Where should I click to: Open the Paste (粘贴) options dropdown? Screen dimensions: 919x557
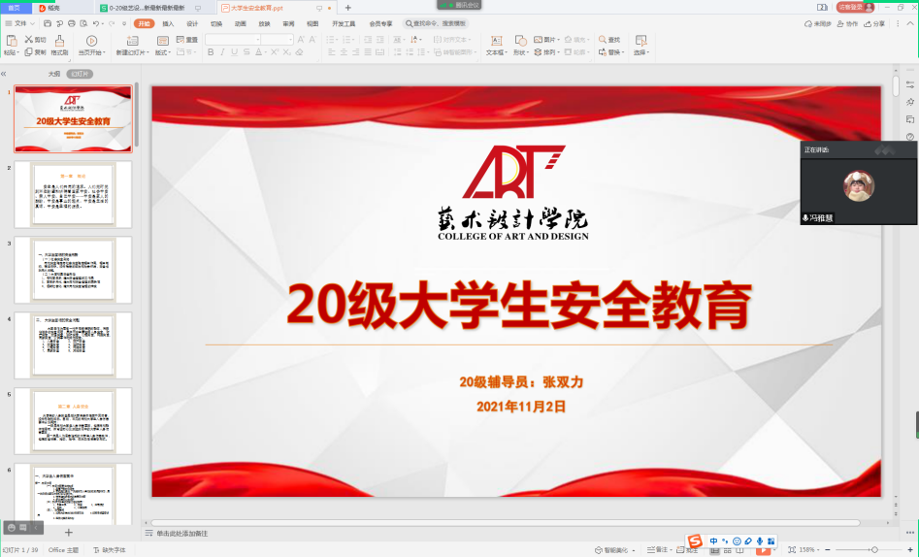coord(11,52)
